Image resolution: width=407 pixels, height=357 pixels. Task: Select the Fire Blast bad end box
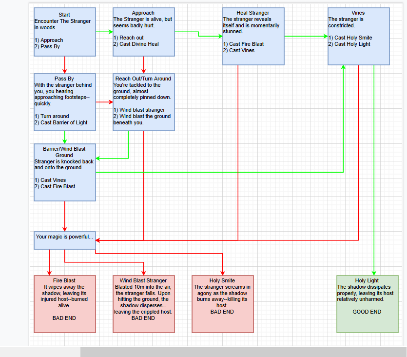pos(65,304)
